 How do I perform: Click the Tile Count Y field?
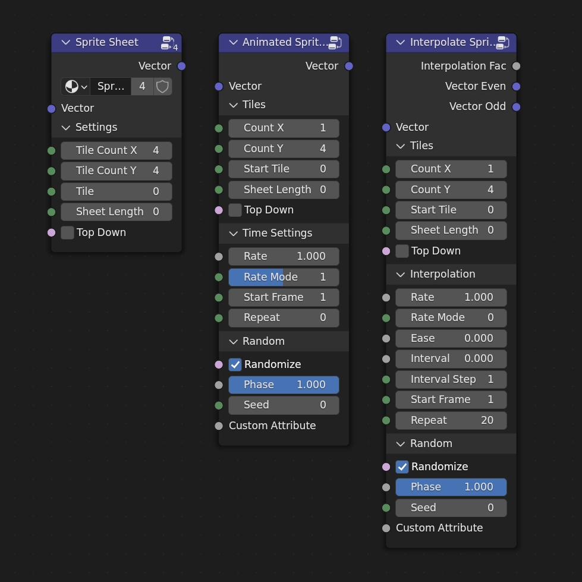117,171
